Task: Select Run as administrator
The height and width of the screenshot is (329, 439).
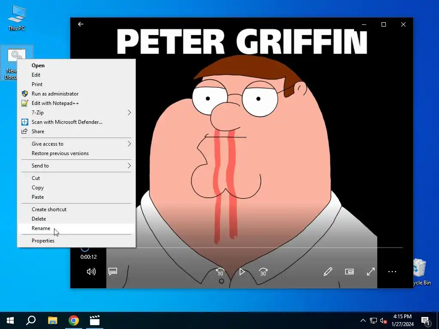Action: pyautogui.click(x=76, y=94)
